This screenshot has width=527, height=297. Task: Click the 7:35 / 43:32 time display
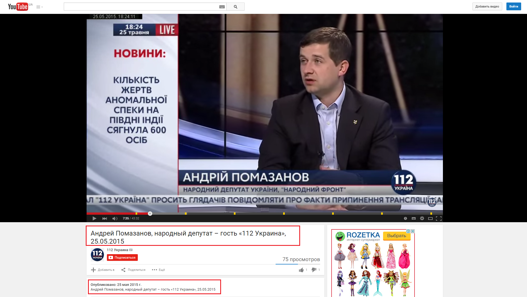click(x=131, y=219)
